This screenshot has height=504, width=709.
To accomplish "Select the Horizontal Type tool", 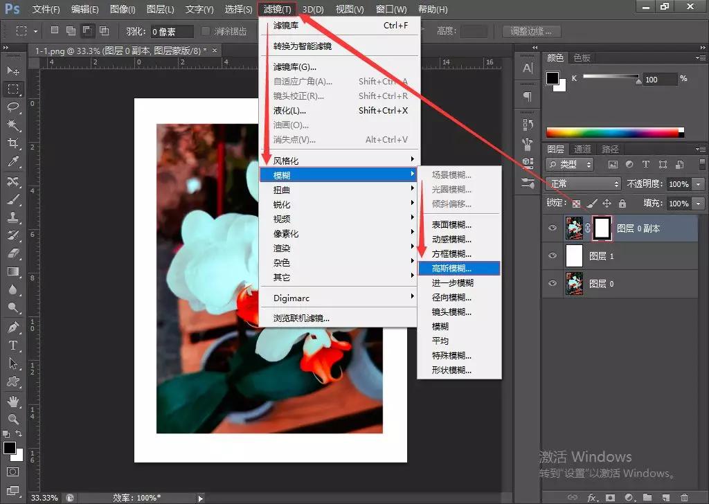I will tap(14, 345).
